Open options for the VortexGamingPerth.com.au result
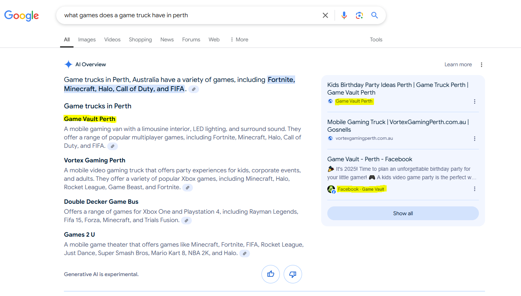Screen dimensions: 521x296 click(475, 139)
